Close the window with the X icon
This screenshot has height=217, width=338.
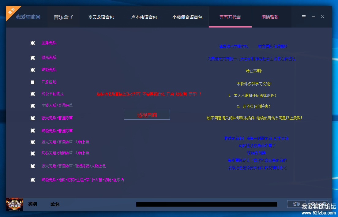pyautogui.click(x=322, y=17)
